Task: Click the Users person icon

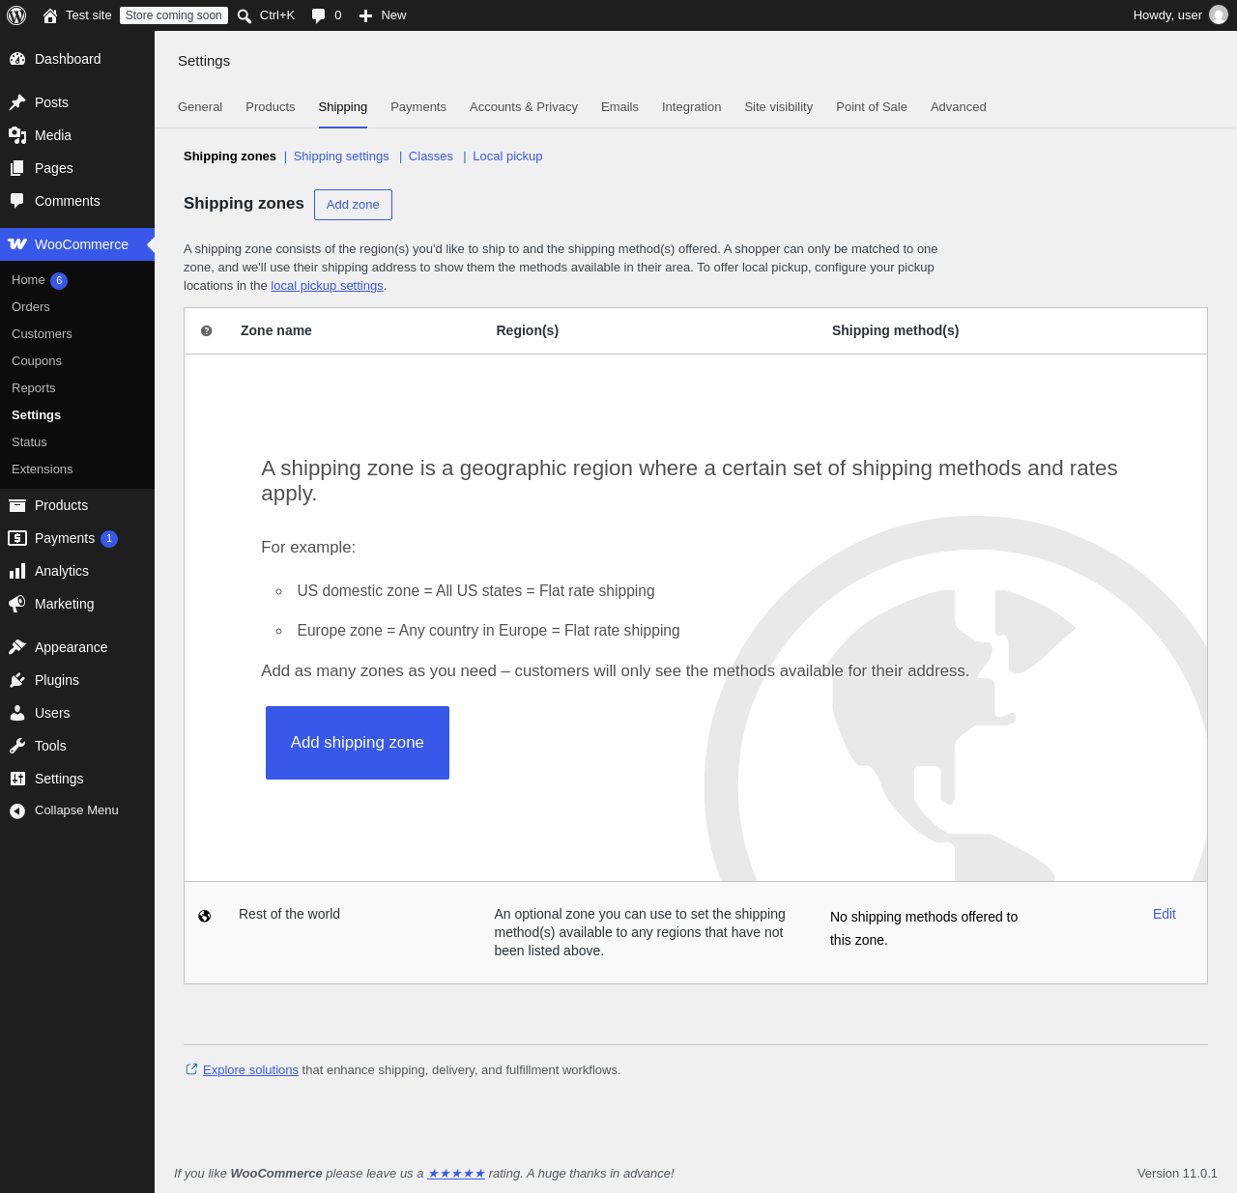Action: click(17, 713)
